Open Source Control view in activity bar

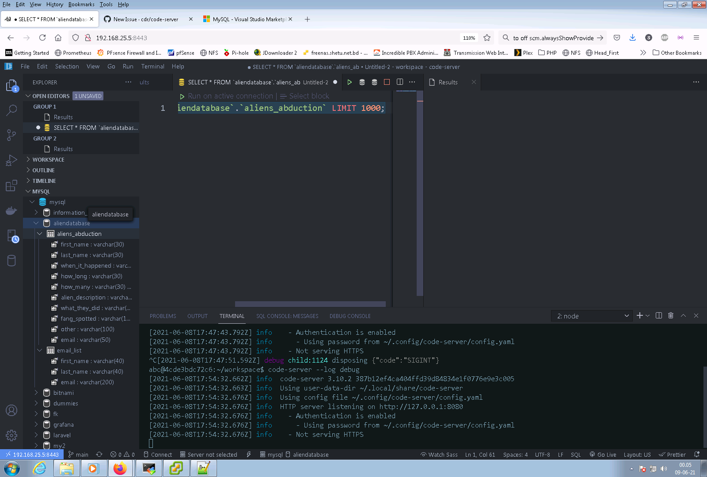(11, 135)
